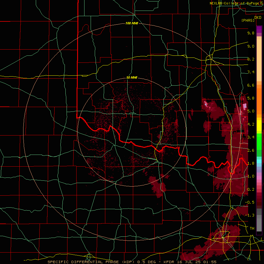Select the 9.8 value on the legend
The height and width of the screenshot is (264, 264).
click(x=251, y=33)
